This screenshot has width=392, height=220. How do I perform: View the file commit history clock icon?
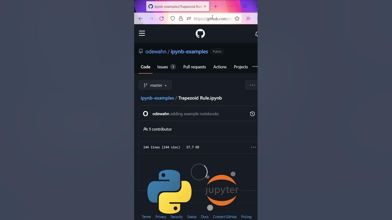pyautogui.click(x=252, y=114)
